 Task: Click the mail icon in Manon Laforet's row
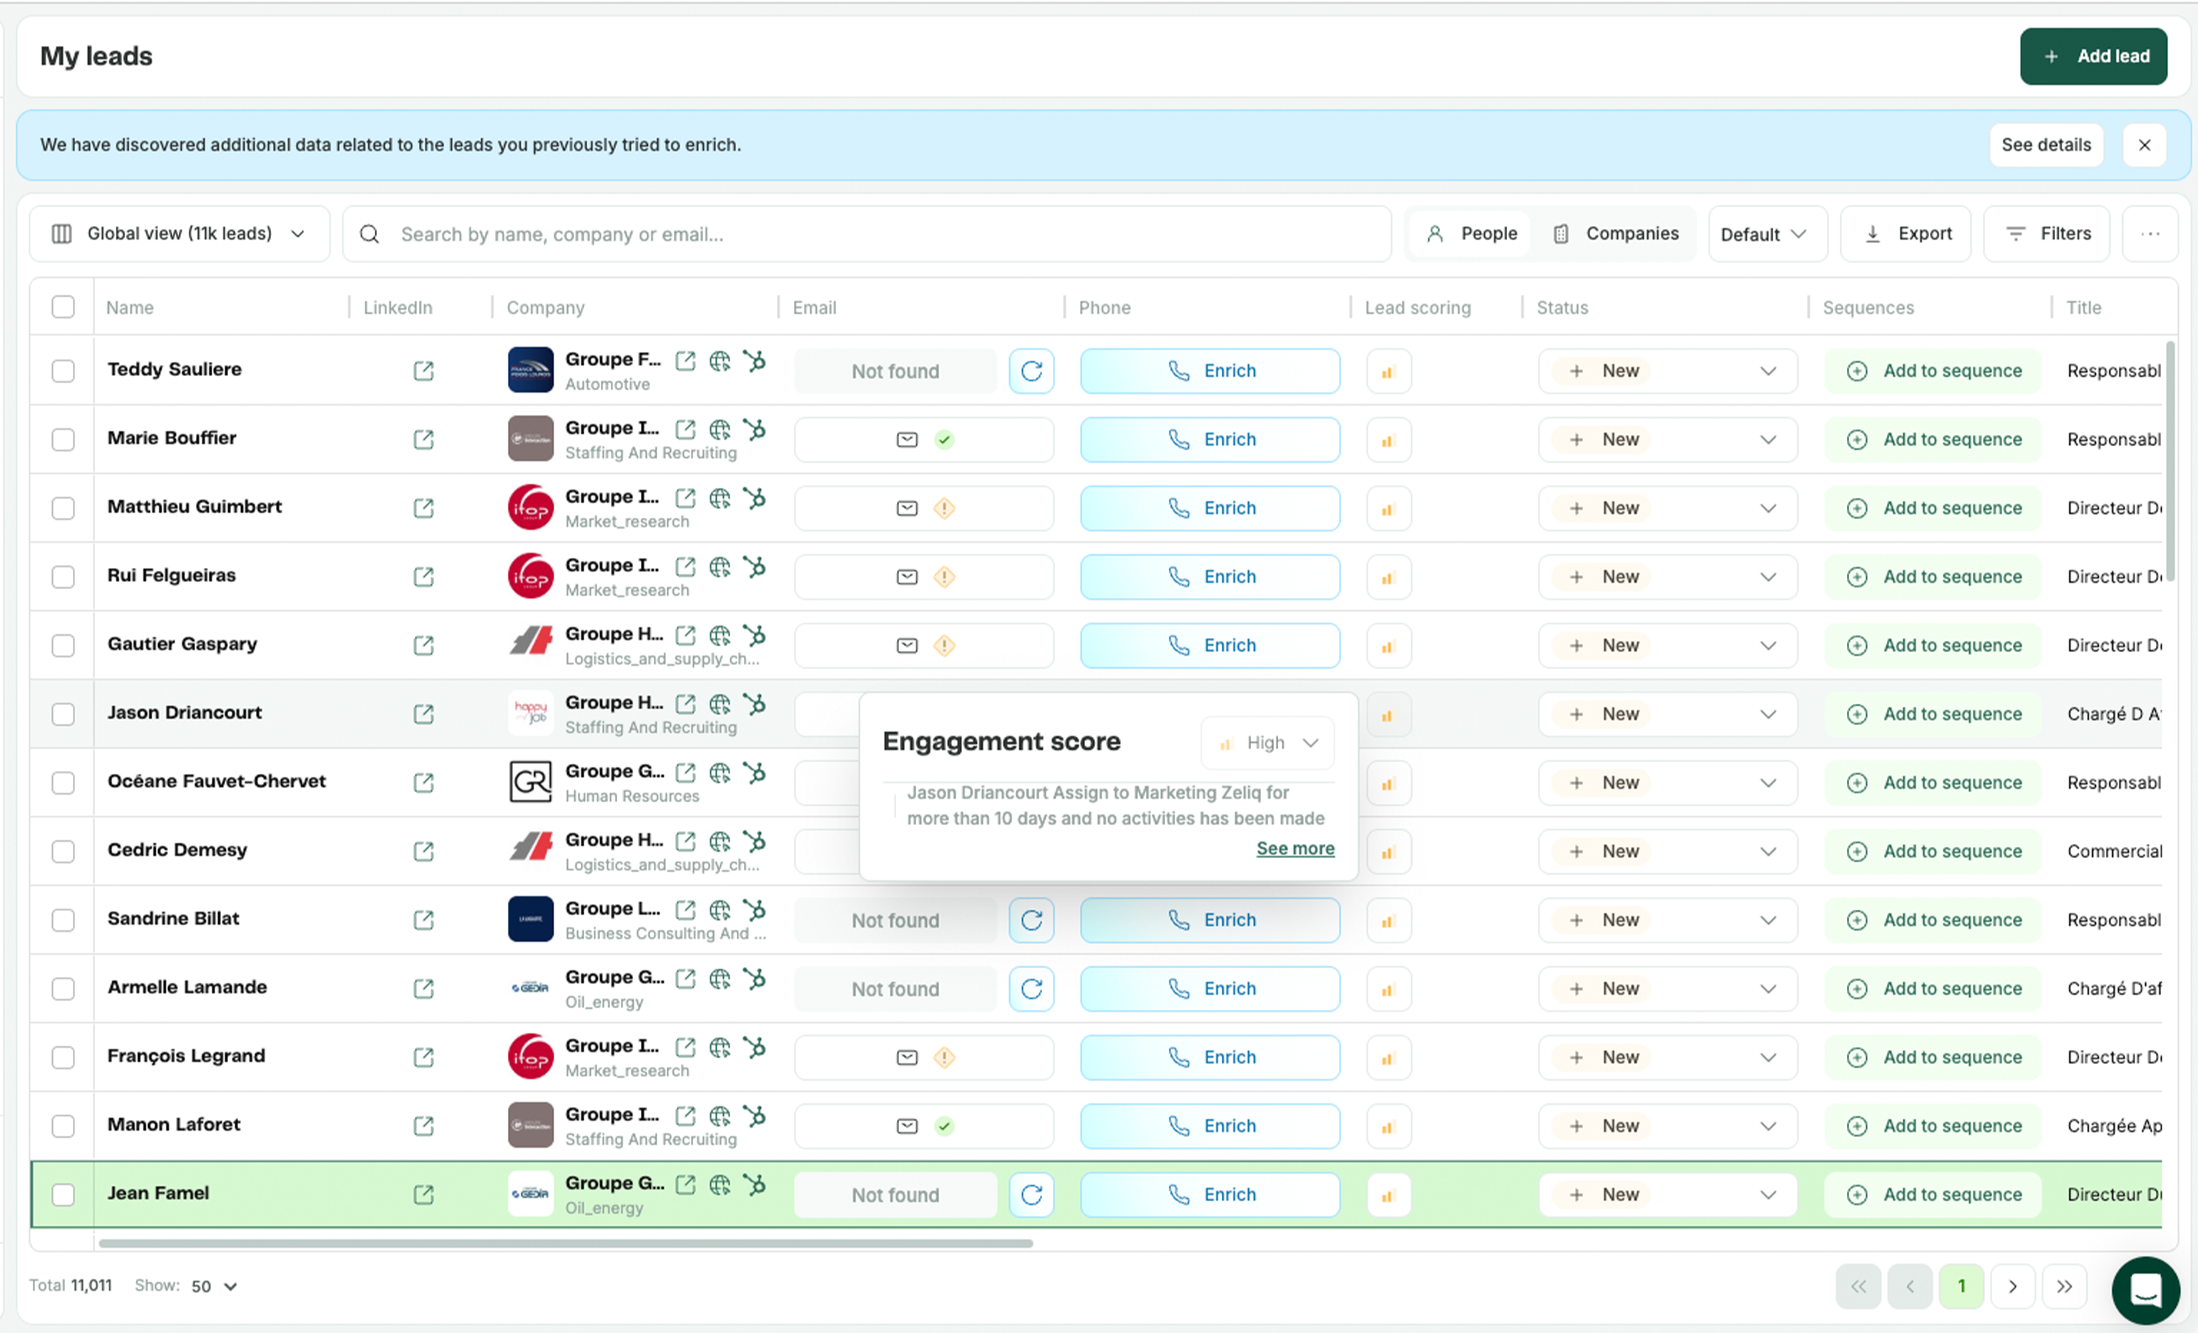point(906,1126)
